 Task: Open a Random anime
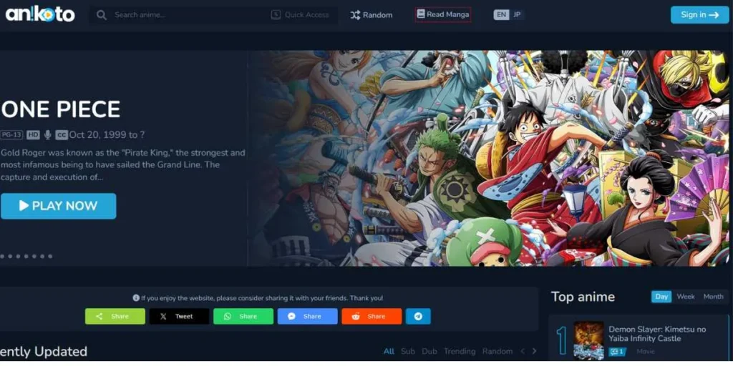(372, 15)
